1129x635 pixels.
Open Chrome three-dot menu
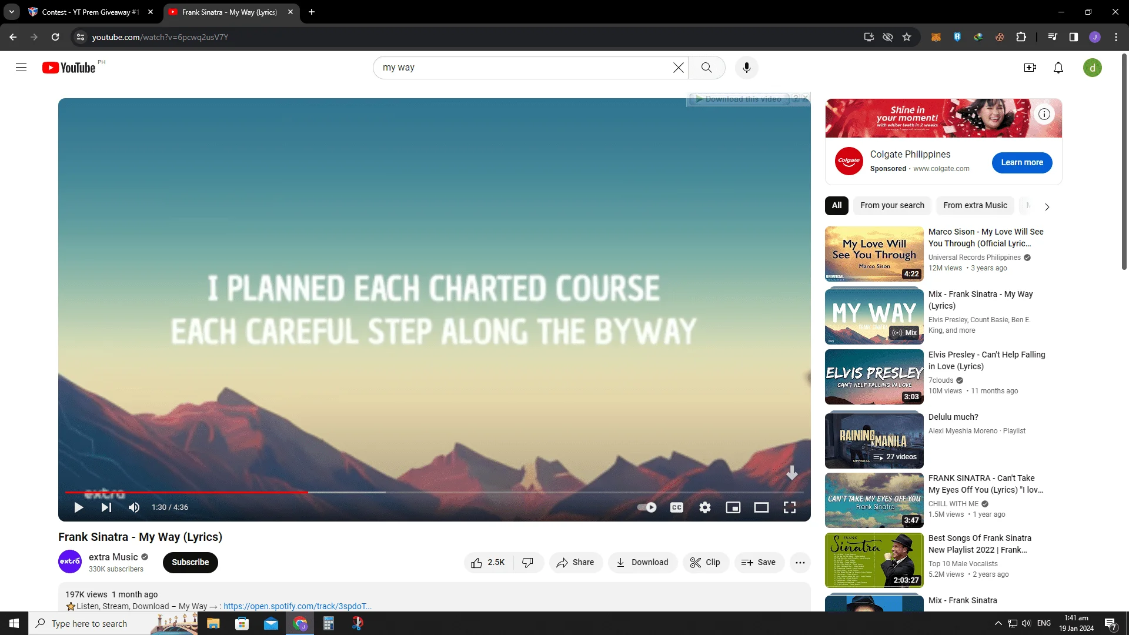1116,37
